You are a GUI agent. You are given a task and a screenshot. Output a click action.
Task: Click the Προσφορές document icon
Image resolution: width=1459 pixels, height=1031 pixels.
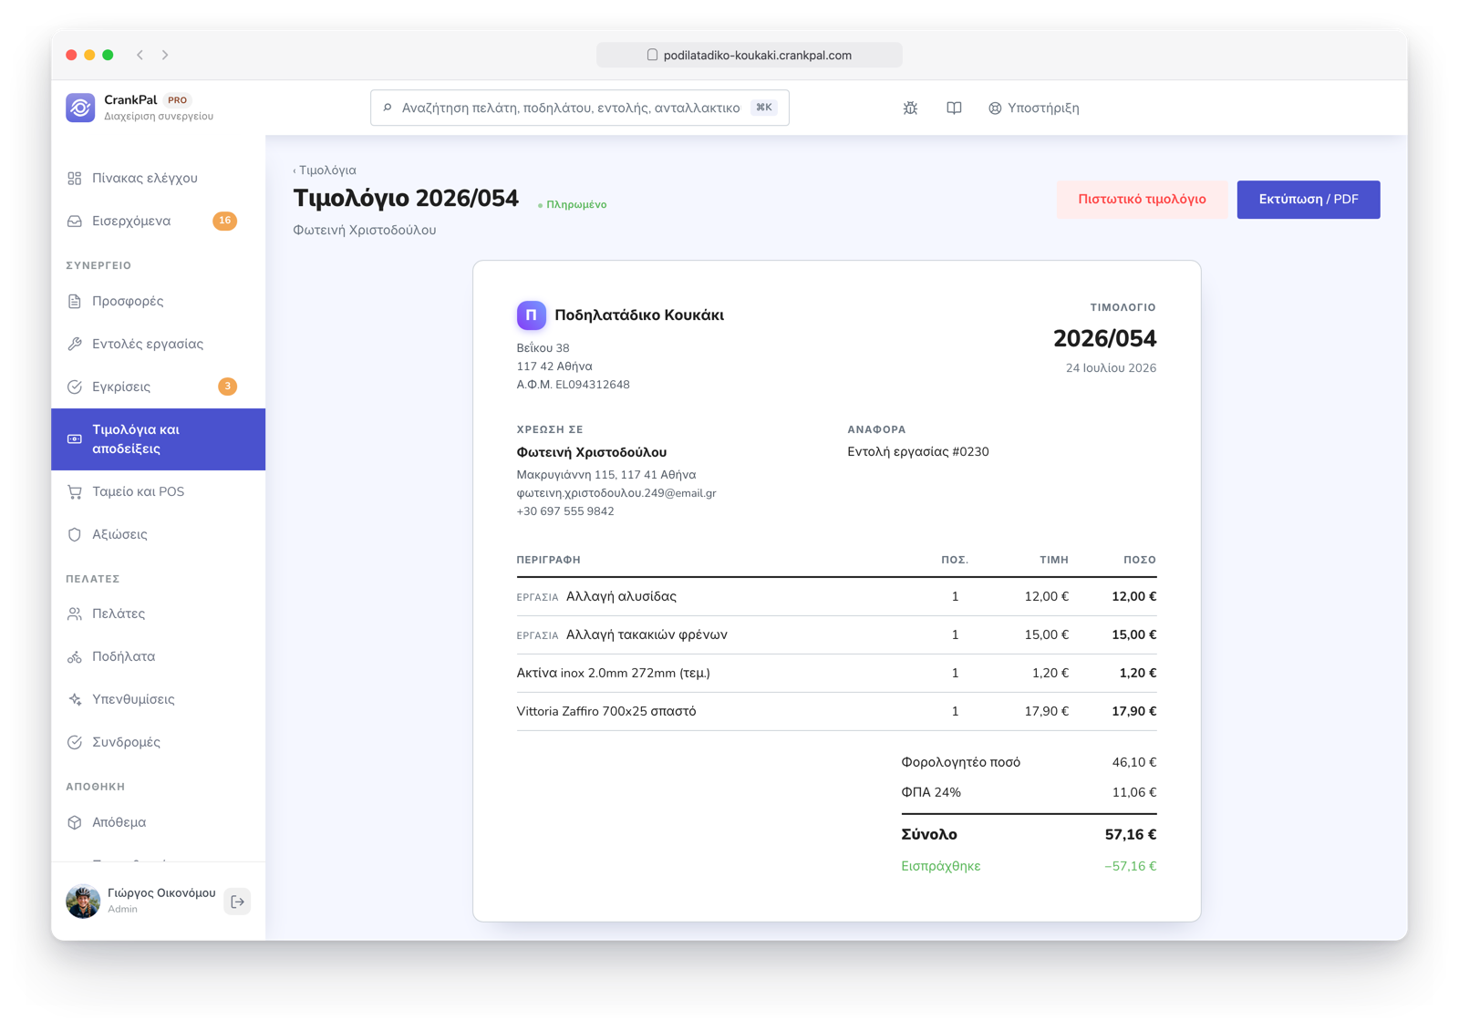pos(75,301)
